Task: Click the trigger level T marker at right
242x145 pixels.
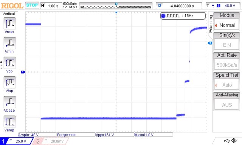Action: coord(210,43)
